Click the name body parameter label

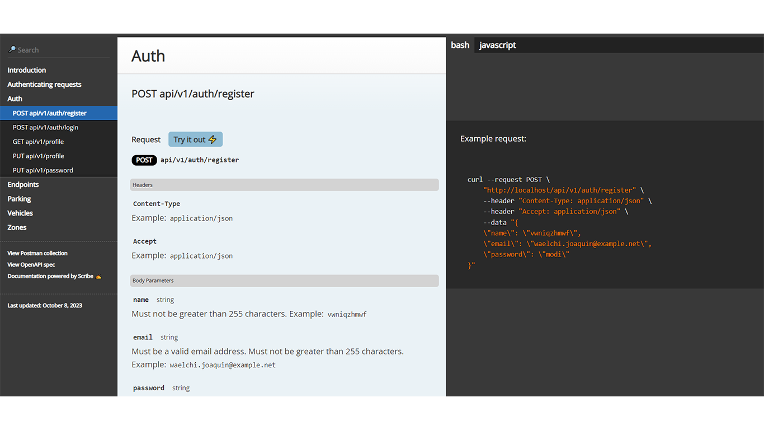141,300
